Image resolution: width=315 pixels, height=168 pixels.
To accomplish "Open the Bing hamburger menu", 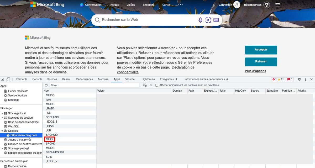I will [x=278, y=5].
